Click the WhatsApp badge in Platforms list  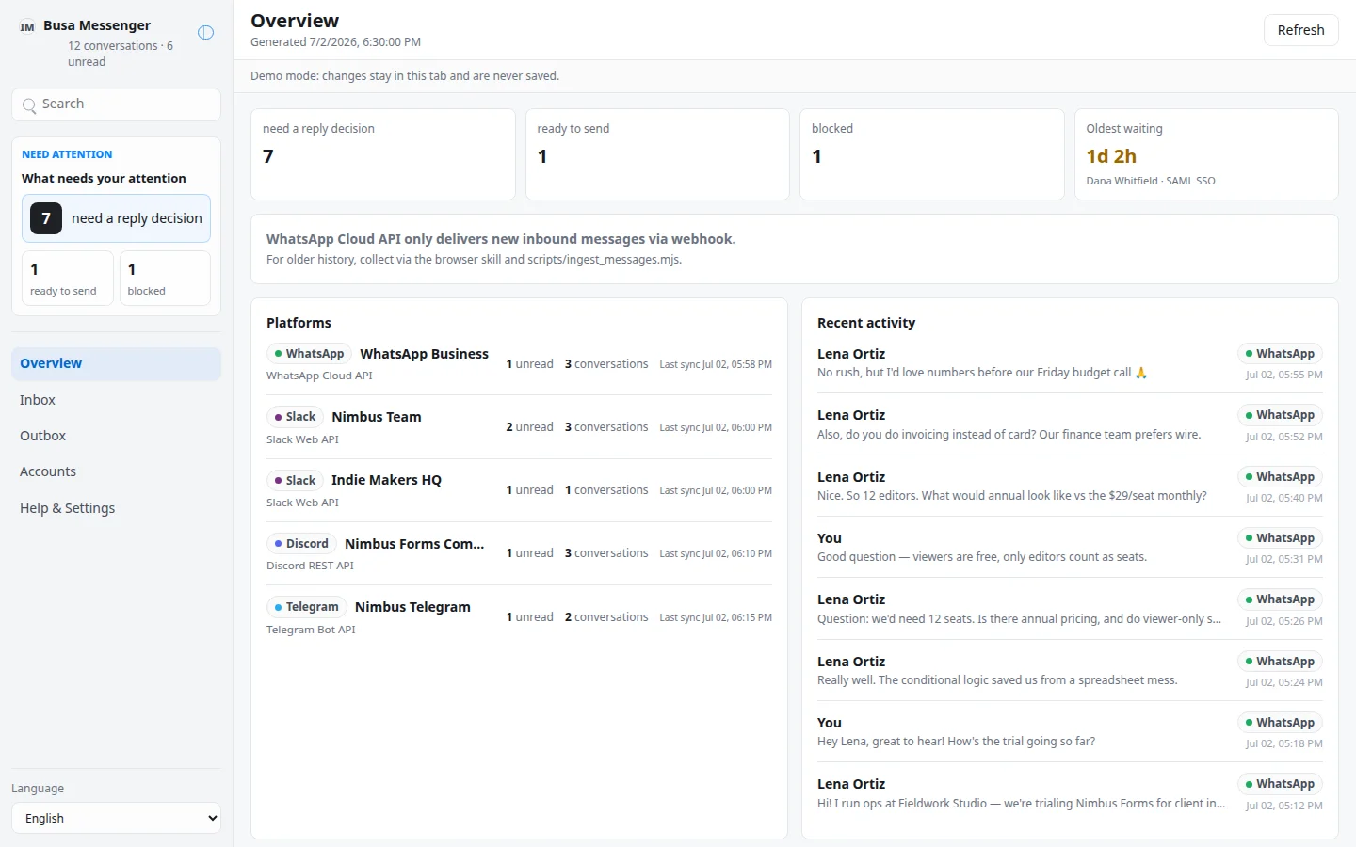tap(309, 354)
